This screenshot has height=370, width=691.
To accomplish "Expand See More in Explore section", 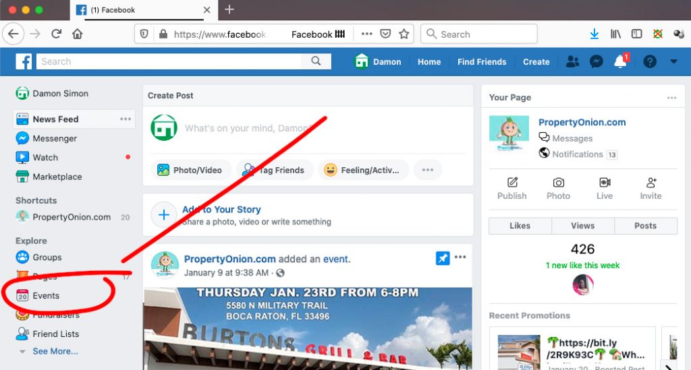I will [x=55, y=351].
